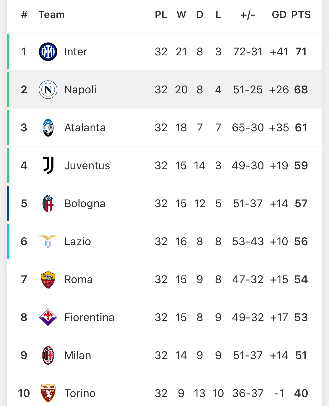Screen dimensions: 329x406
Task: Click the Inter club crest
Action: coord(48,52)
